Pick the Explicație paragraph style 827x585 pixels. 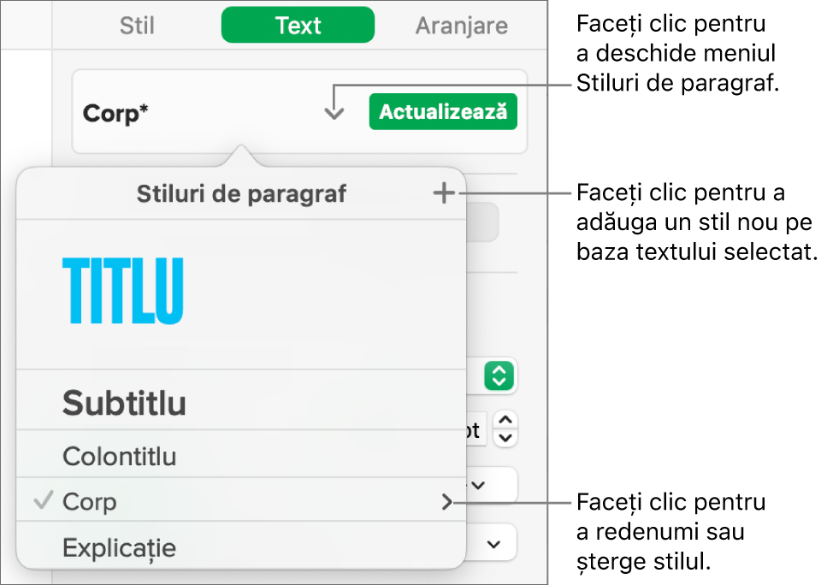click(x=241, y=546)
